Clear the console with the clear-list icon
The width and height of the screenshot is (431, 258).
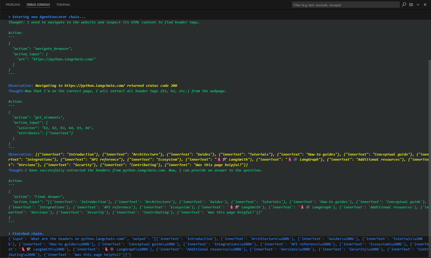click(x=411, y=5)
